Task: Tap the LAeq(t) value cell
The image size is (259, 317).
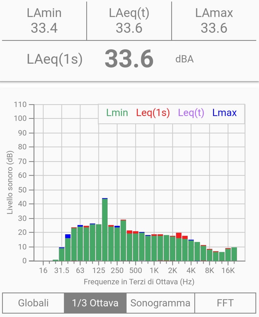Action: pyautogui.click(x=129, y=21)
